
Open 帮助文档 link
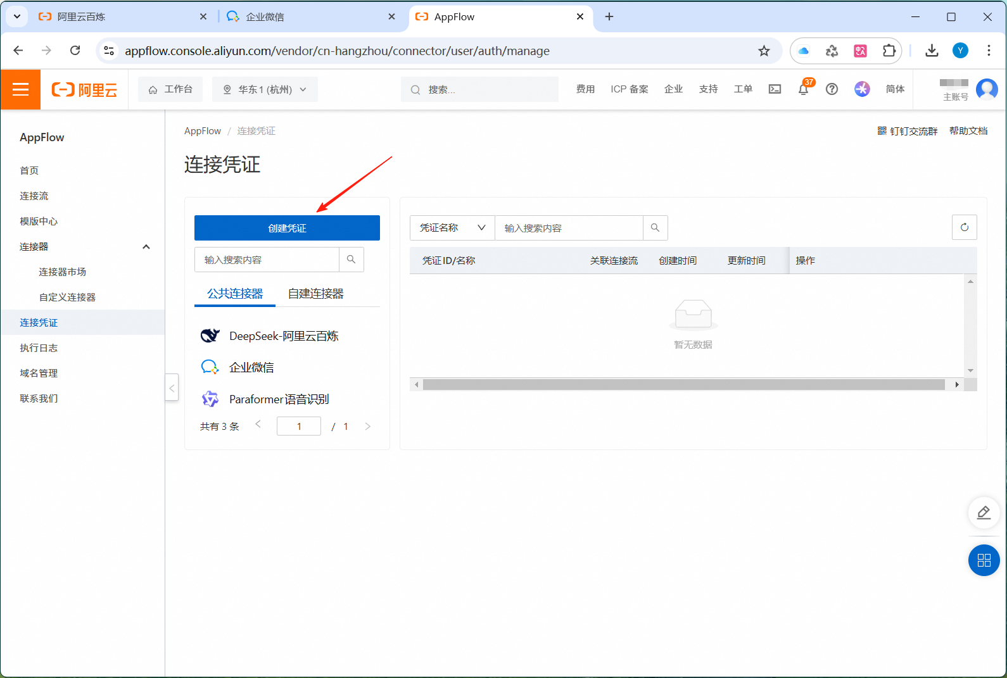[968, 131]
